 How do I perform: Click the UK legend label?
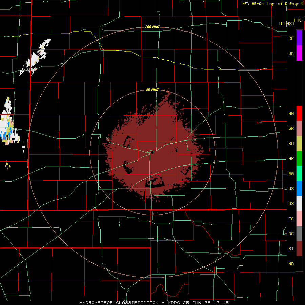tap(291, 53)
